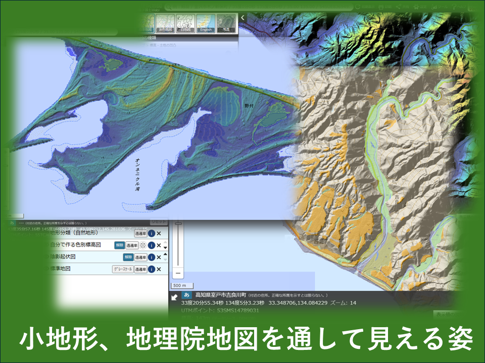Image resolution: width=485 pixels, height=363 pixels.
Task: Click the faded リセット button
Action: [159, 222]
